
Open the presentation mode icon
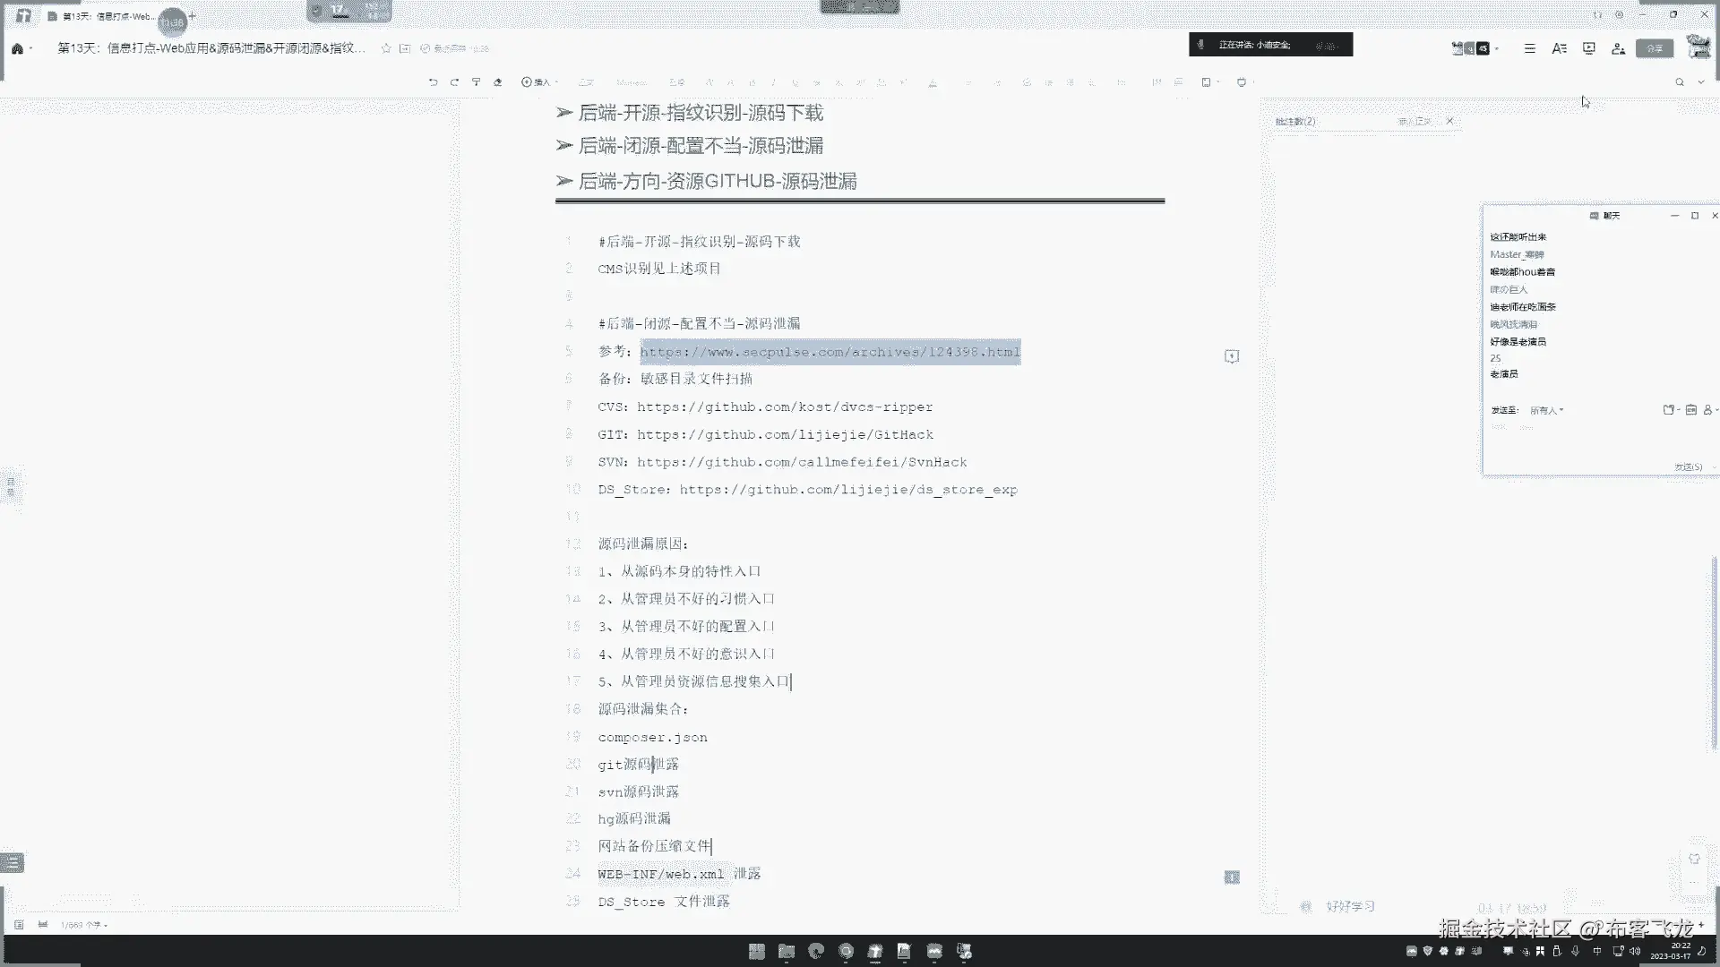coord(1588,48)
